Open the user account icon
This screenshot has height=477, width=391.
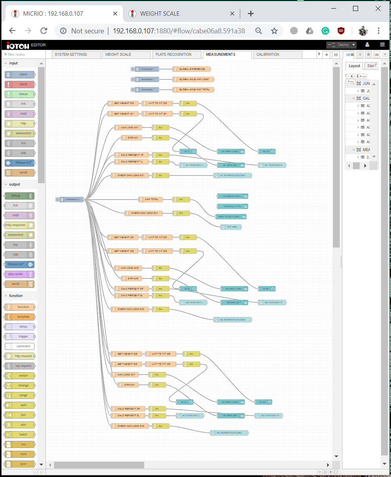coord(367,45)
